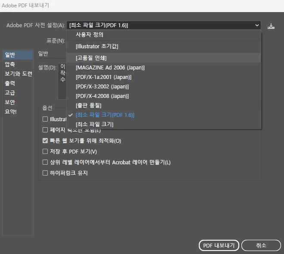Viewport: 284px width, 254px height.
Task: Switch to 압축 settings category
Action: click(18, 64)
